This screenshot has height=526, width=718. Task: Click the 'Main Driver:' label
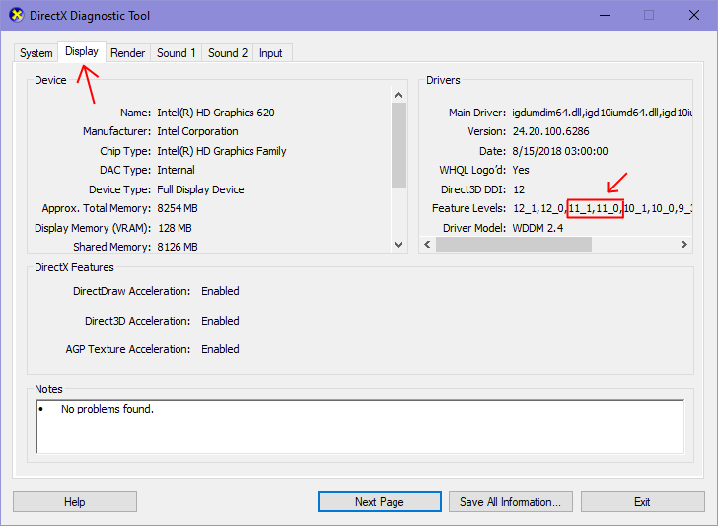pyautogui.click(x=477, y=113)
